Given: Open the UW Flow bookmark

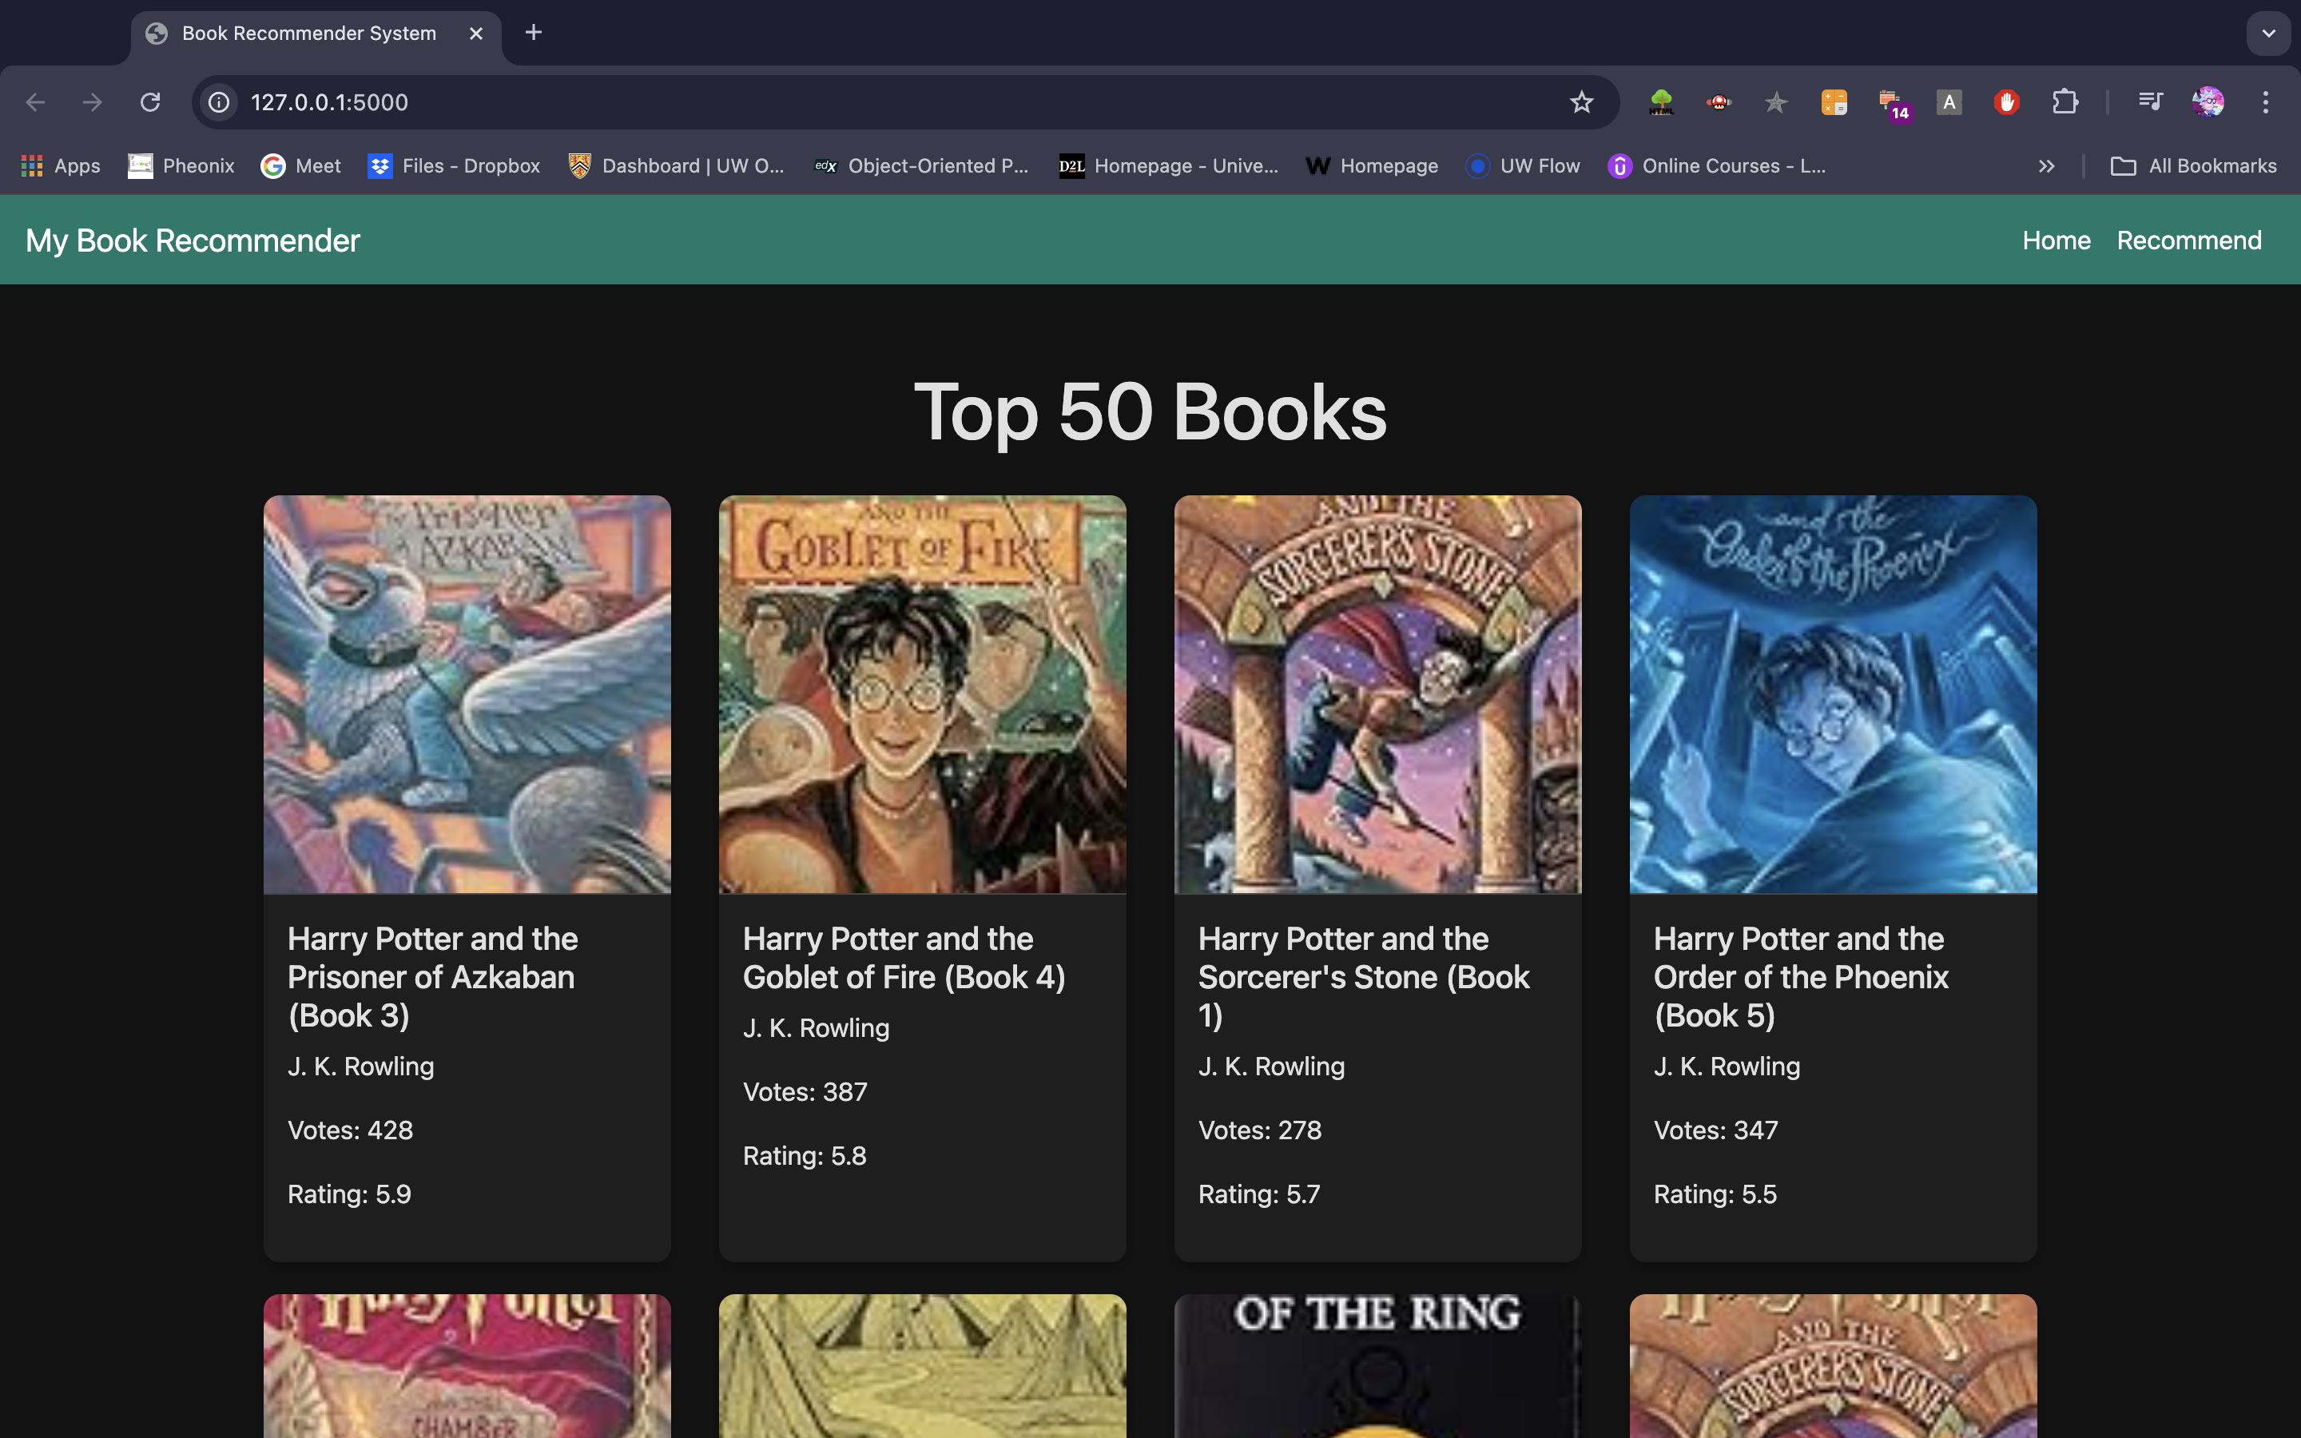Looking at the screenshot, I should (x=1524, y=166).
